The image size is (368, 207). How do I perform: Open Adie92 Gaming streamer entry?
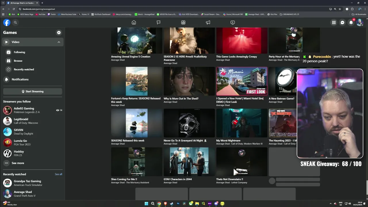click(x=33, y=110)
